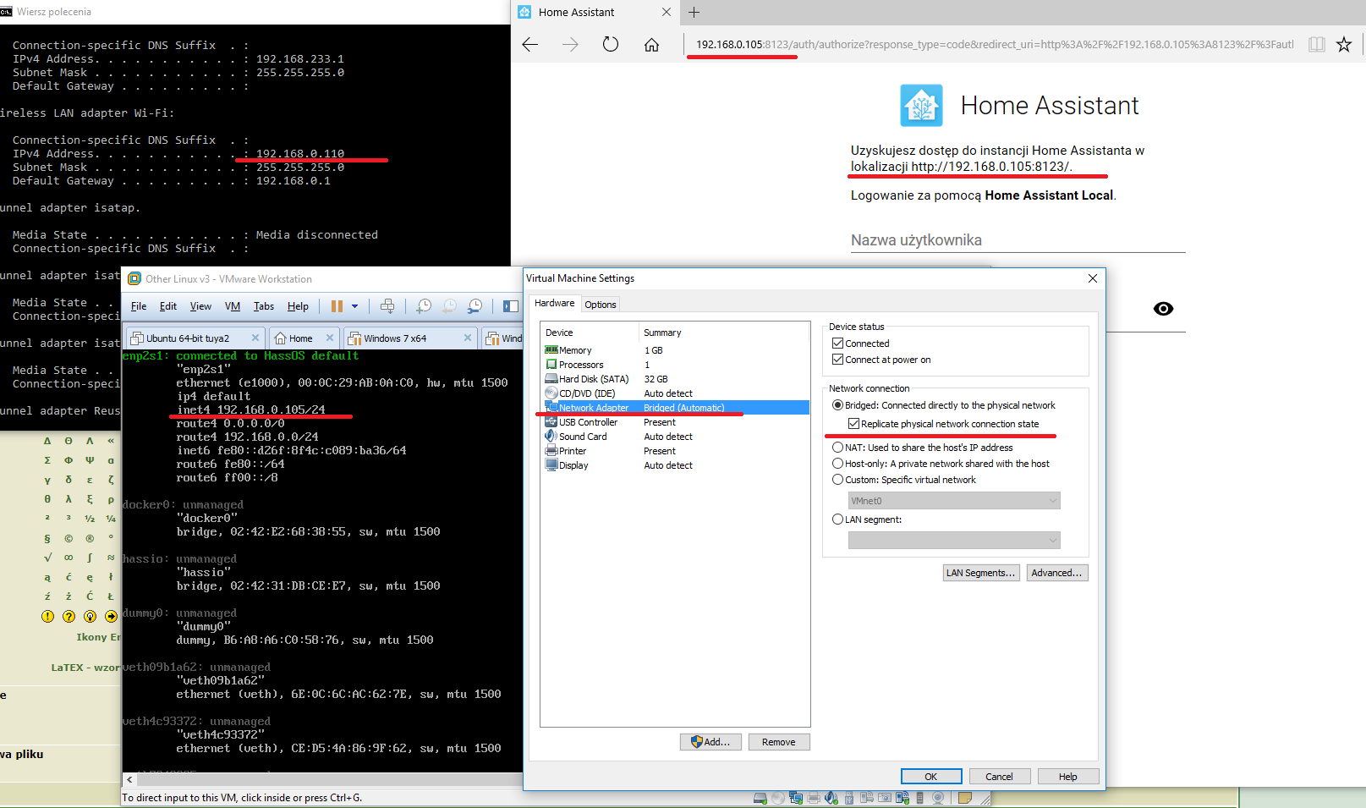
Task: Click the network adapter status bar icon
Action: (x=796, y=798)
